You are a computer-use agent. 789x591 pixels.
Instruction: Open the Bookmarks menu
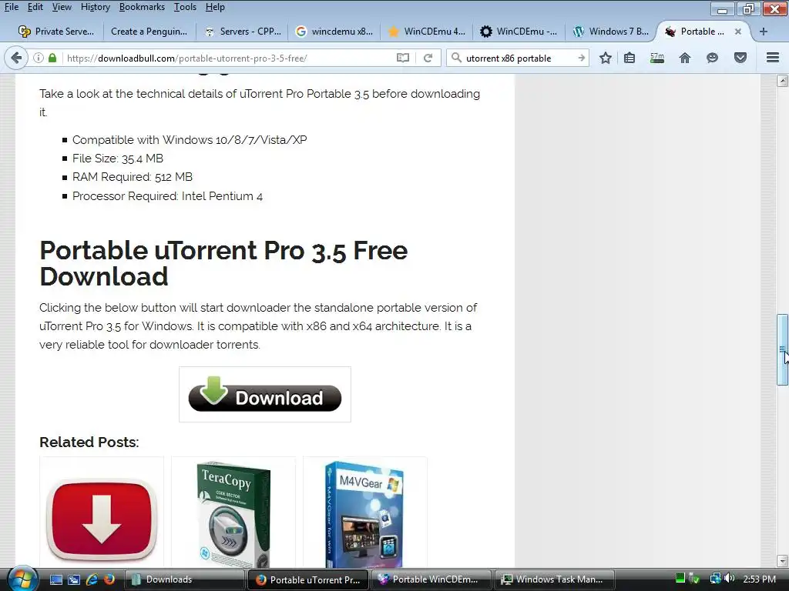[142, 7]
